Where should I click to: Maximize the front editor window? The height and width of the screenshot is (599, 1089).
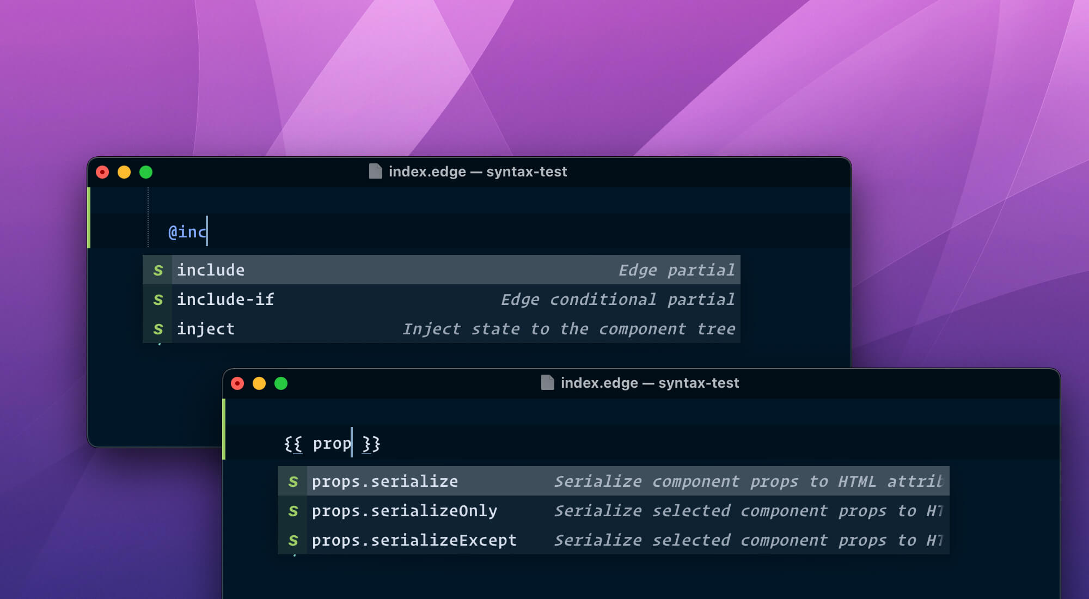coord(281,383)
